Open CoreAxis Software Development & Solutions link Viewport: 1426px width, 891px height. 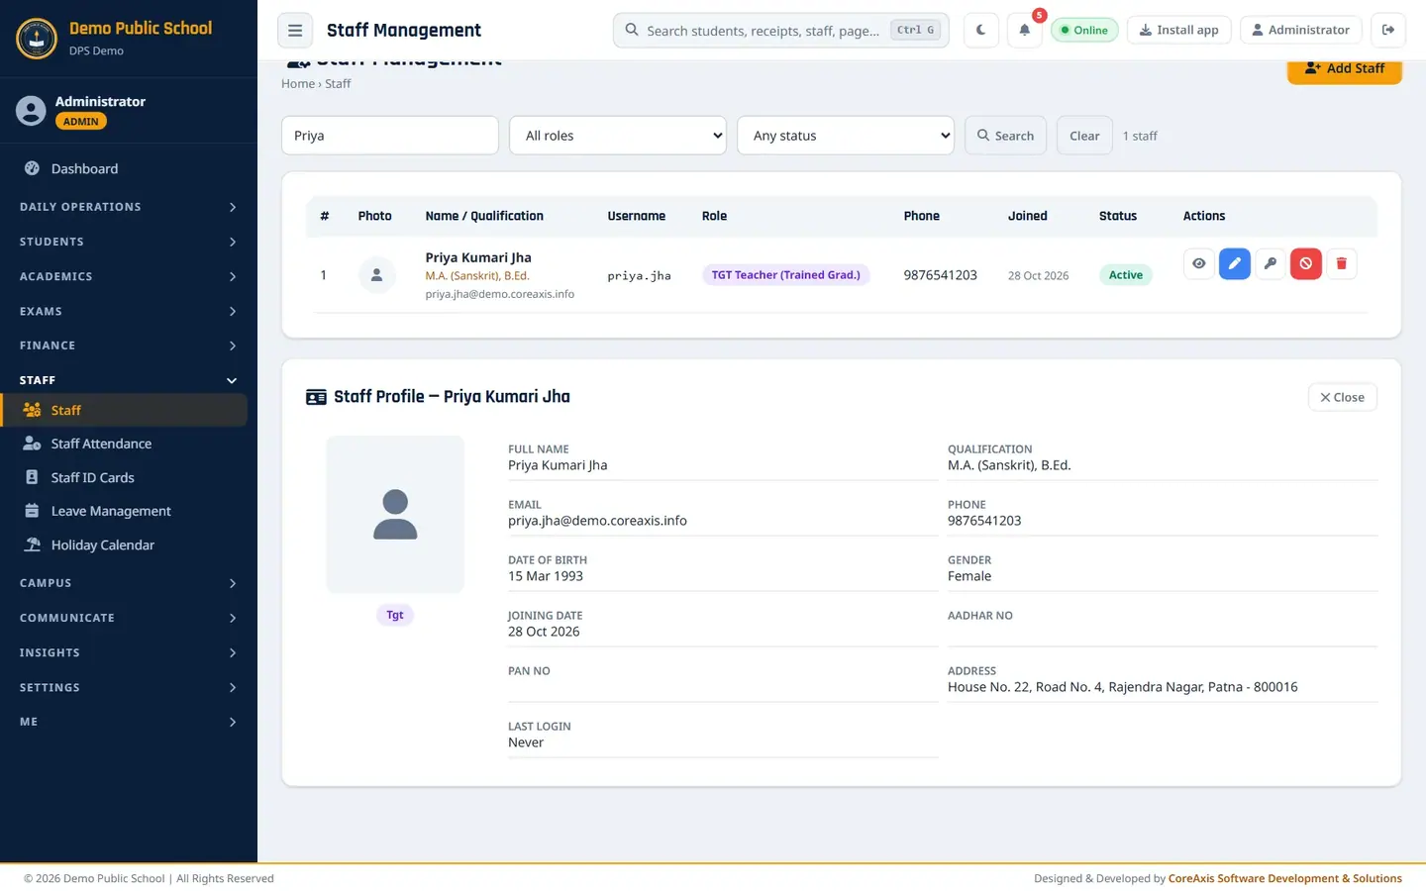click(1285, 878)
